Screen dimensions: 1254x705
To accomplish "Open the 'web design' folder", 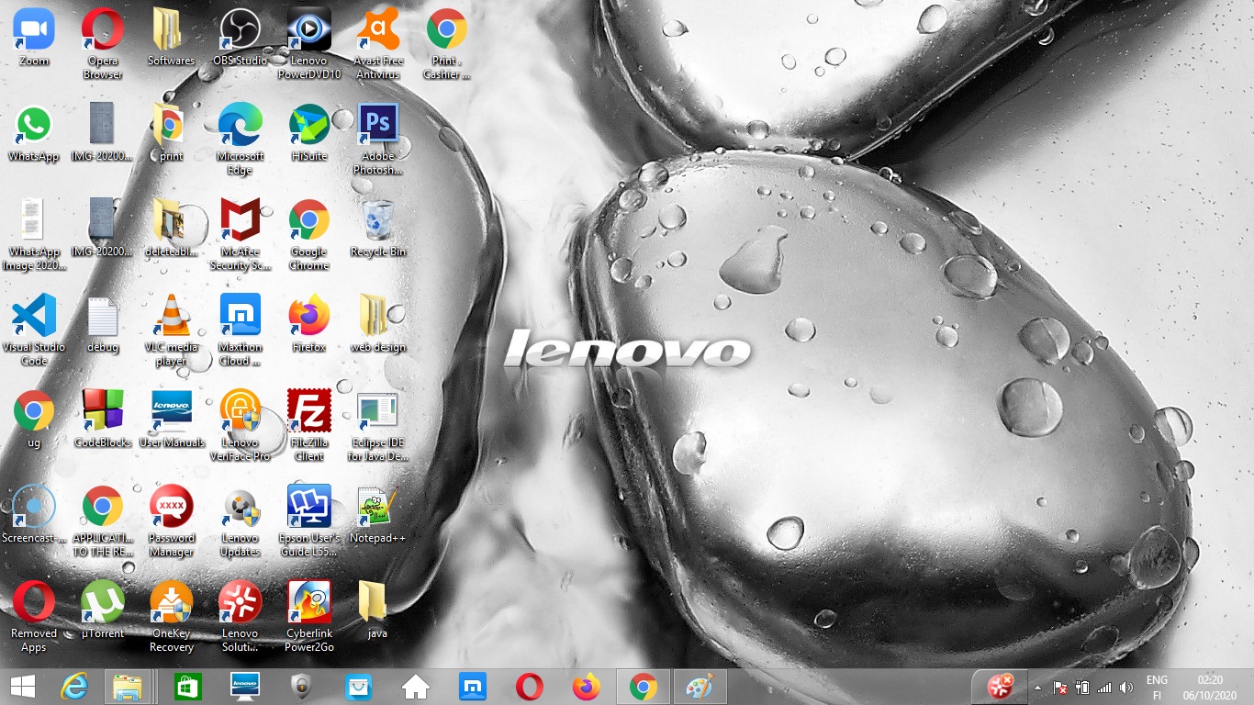I will 377,317.
